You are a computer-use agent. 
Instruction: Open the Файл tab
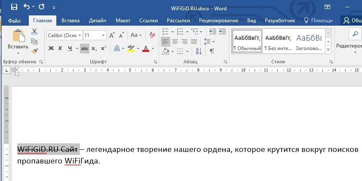point(14,21)
